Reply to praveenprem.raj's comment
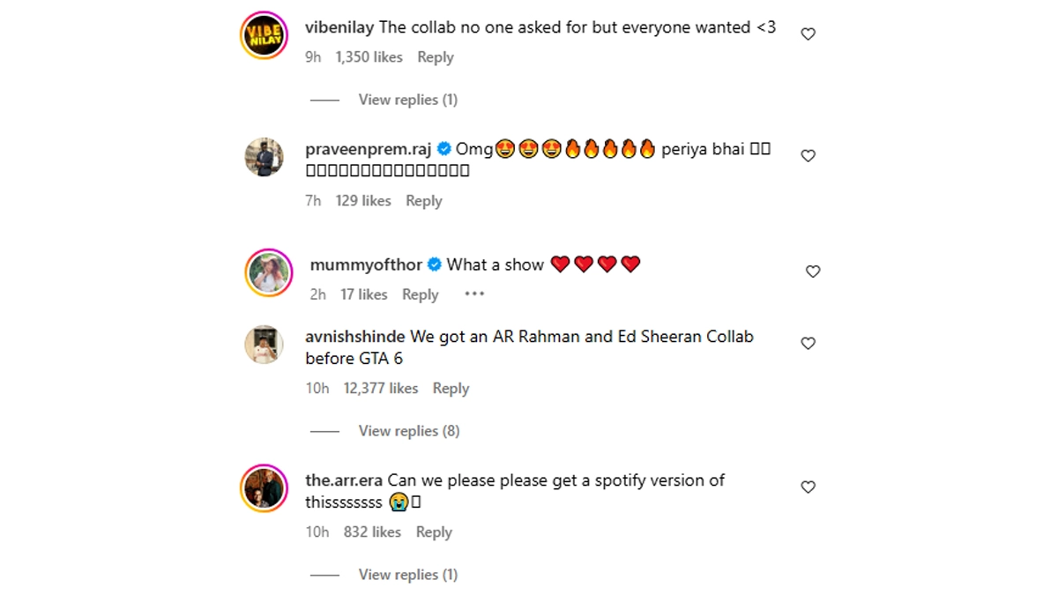Image resolution: width=1058 pixels, height=595 pixels. 424,201
